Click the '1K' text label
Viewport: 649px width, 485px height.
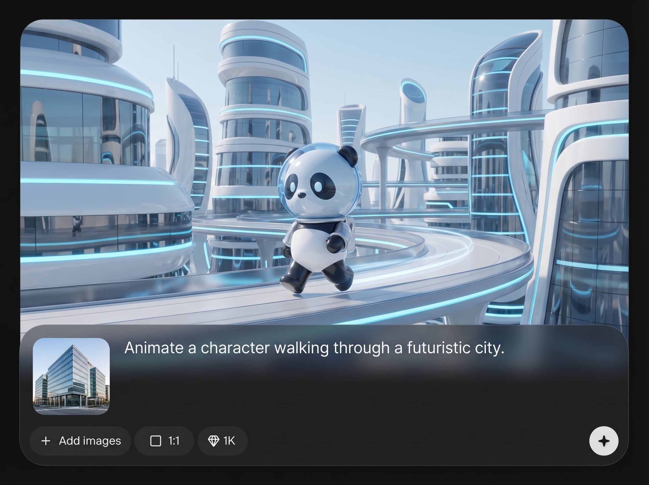coord(229,441)
